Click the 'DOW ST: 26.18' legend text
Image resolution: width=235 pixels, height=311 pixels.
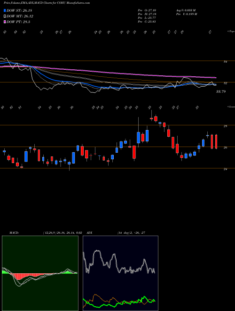point(19,10)
